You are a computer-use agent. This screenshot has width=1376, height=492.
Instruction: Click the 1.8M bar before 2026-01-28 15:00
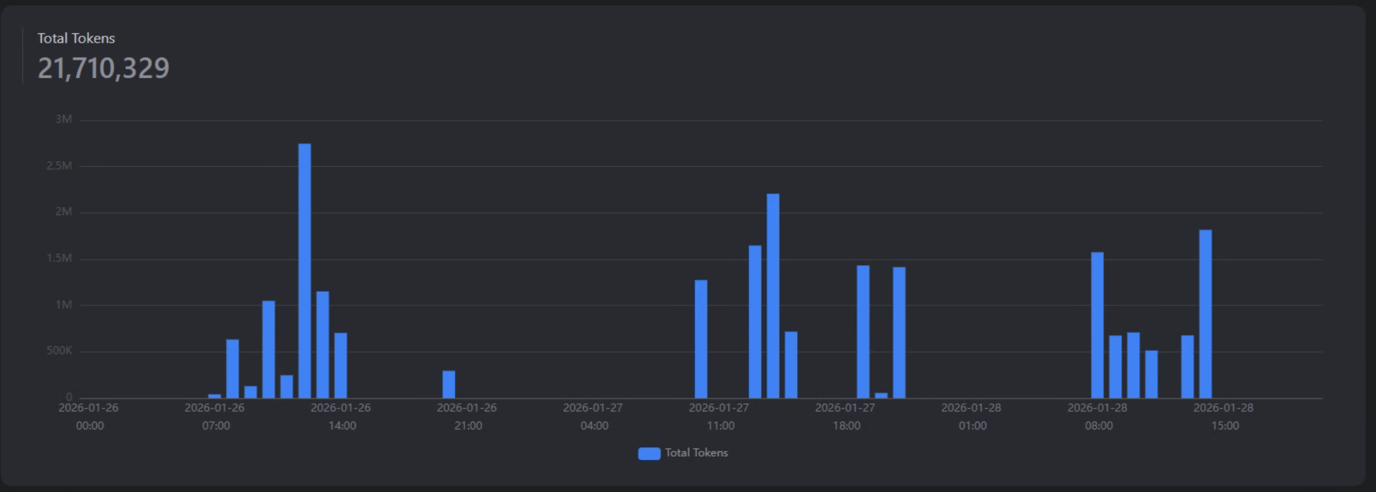1205,314
